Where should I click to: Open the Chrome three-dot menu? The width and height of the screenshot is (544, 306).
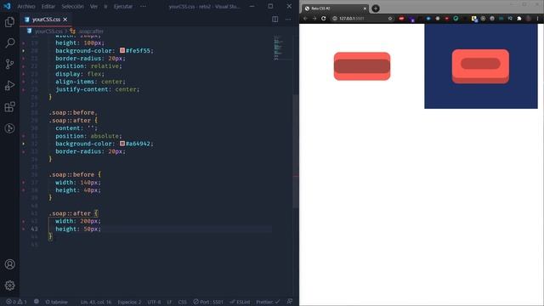[537, 19]
